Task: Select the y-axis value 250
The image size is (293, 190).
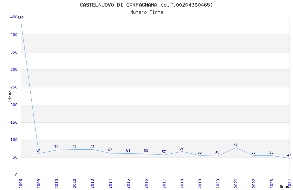Action: pyautogui.click(x=14, y=87)
